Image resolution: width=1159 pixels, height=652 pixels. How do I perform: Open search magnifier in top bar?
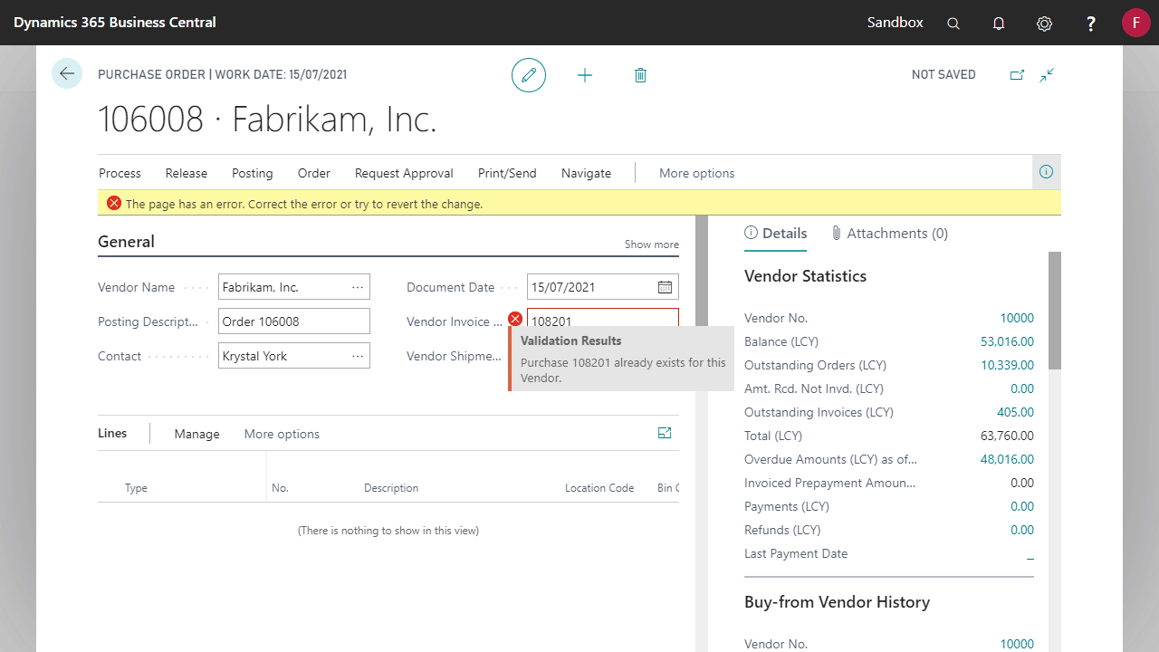pyautogui.click(x=953, y=24)
